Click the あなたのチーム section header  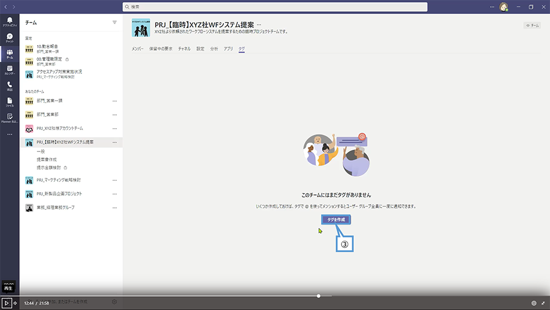click(x=34, y=91)
